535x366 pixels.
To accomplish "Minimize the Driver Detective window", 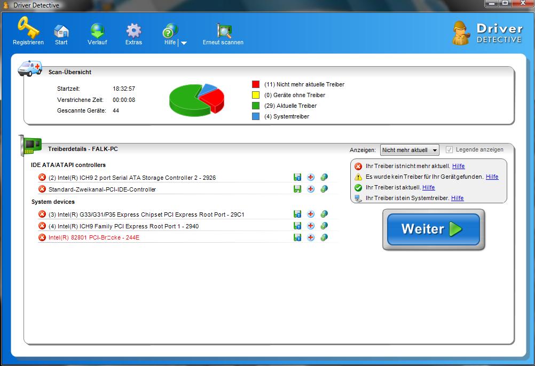I will pyautogui.click(x=492, y=3).
